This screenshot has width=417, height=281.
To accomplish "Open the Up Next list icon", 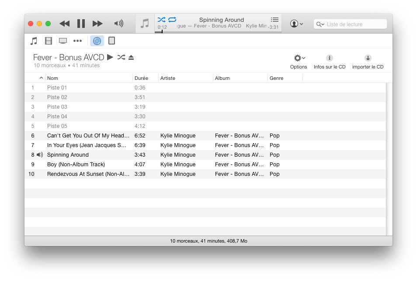I will pyautogui.click(x=275, y=19).
